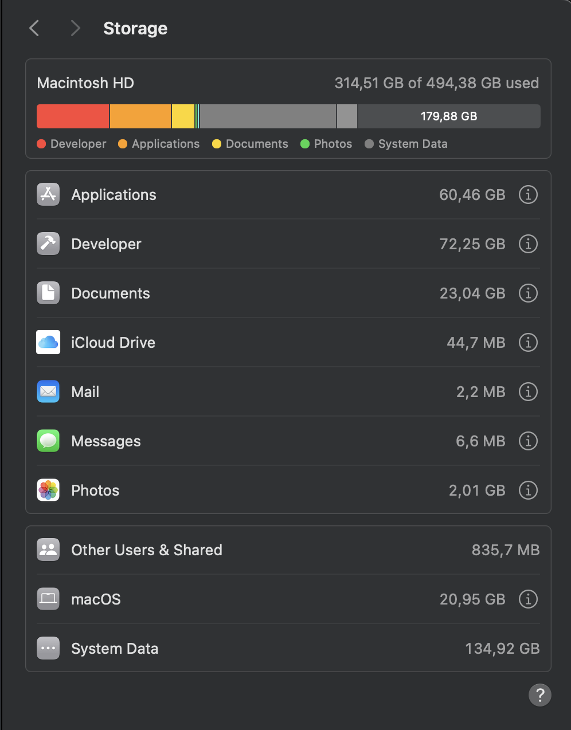Click the orange Applications bar segment
The width and height of the screenshot is (571, 730).
coord(140,116)
